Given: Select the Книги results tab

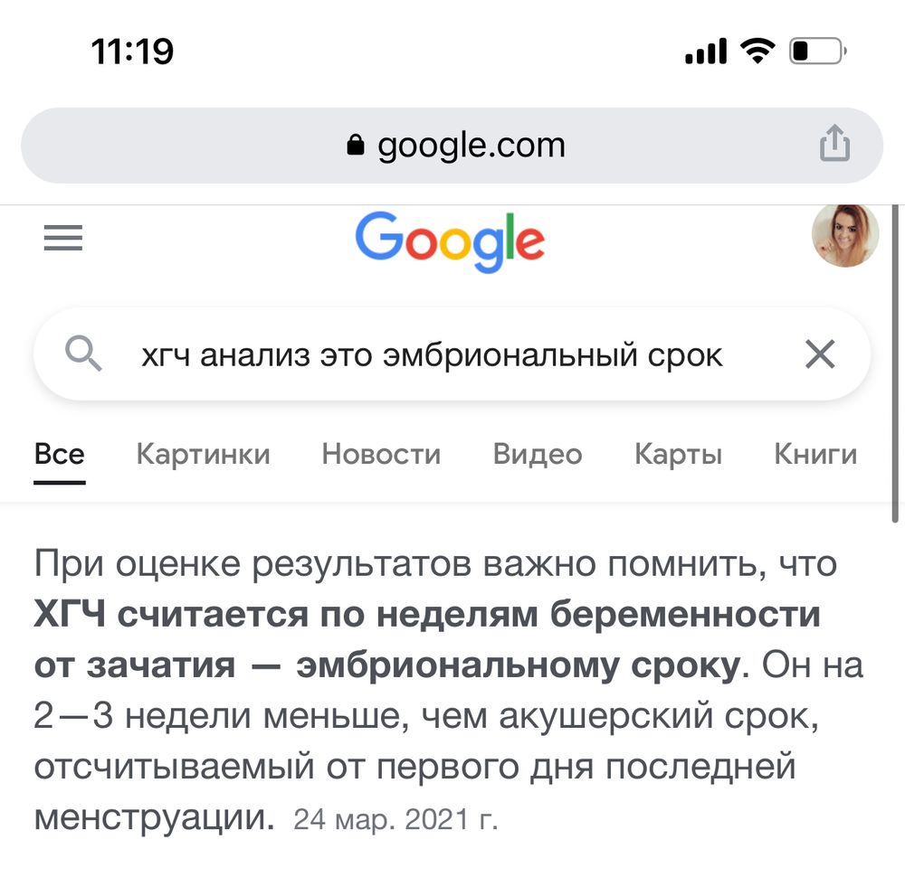Looking at the screenshot, I should [x=815, y=454].
